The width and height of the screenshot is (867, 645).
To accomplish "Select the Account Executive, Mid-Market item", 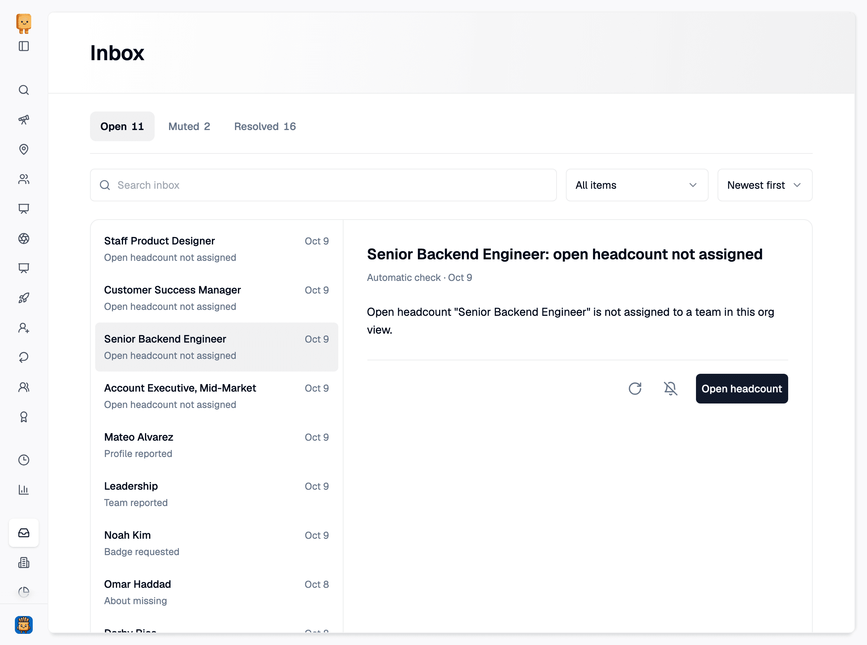I will pos(216,396).
